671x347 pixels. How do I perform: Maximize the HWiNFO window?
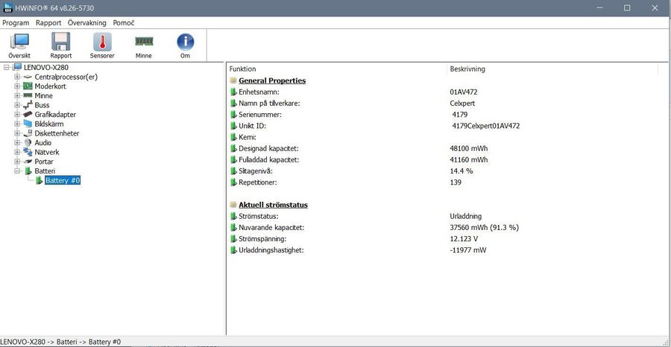click(x=627, y=7)
